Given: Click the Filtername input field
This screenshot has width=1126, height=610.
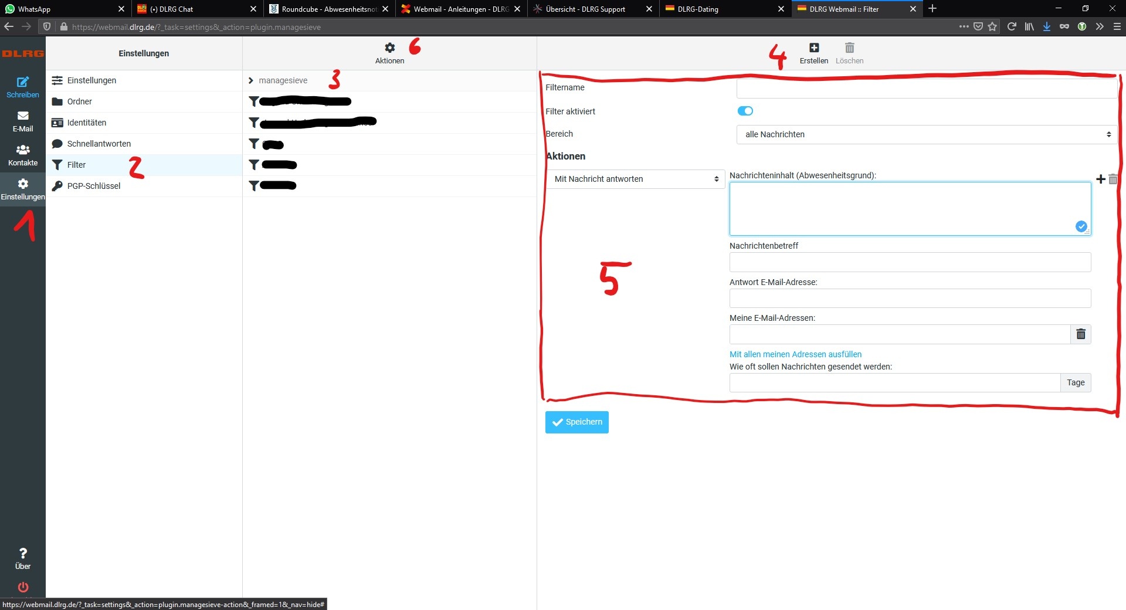Looking at the screenshot, I should [x=926, y=89].
